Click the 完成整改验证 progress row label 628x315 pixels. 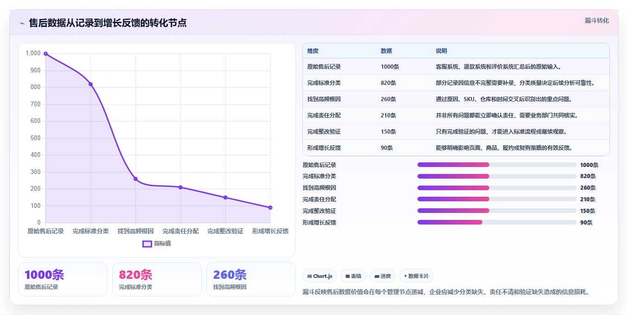click(319, 211)
